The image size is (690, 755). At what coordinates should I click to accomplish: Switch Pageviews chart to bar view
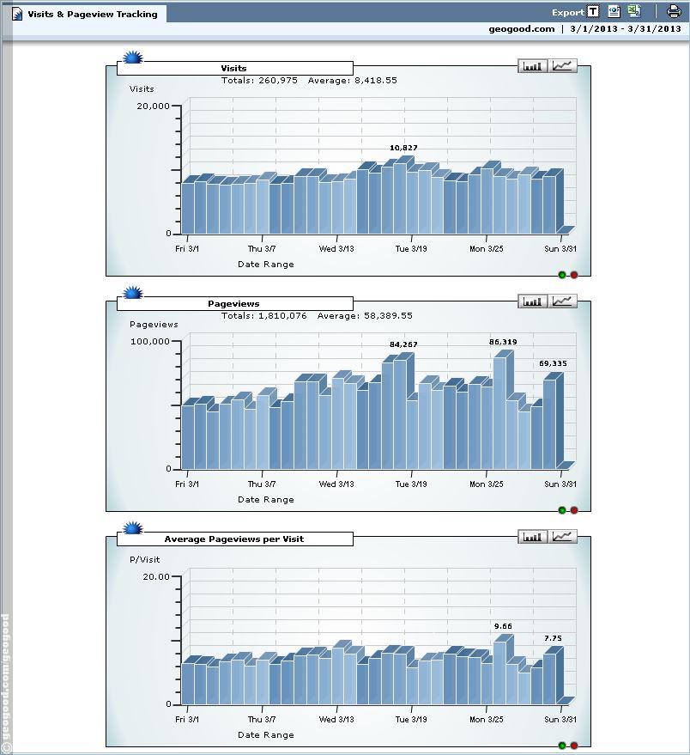pos(533,301)
